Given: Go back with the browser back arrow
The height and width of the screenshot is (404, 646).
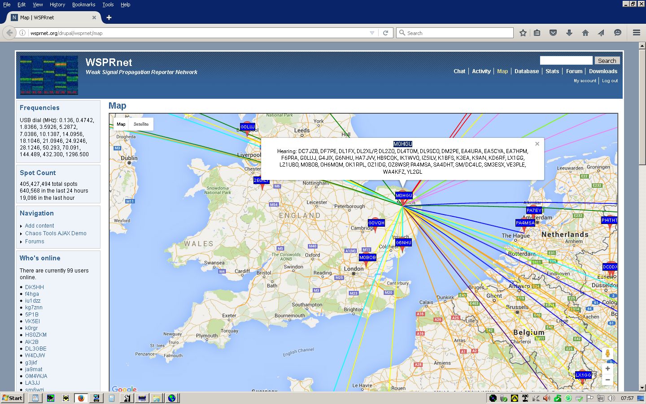Looking at the screenshot, I should [9, 33].
